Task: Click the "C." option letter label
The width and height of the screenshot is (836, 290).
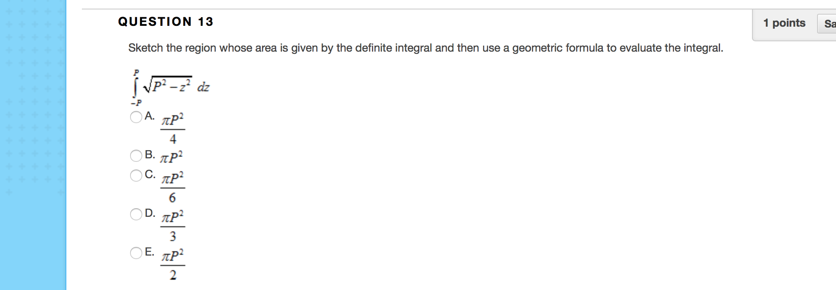Action: (x=150, y=174)
